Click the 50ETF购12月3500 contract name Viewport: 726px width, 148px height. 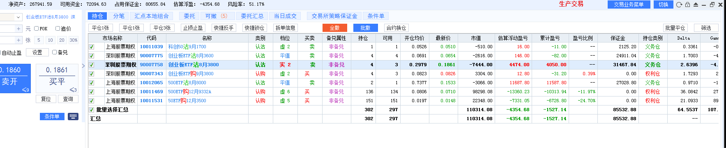(x=187, y=101)
